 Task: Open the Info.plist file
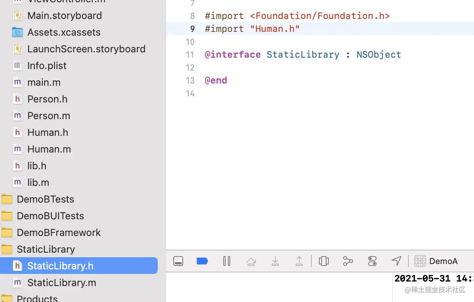(47, 66)
